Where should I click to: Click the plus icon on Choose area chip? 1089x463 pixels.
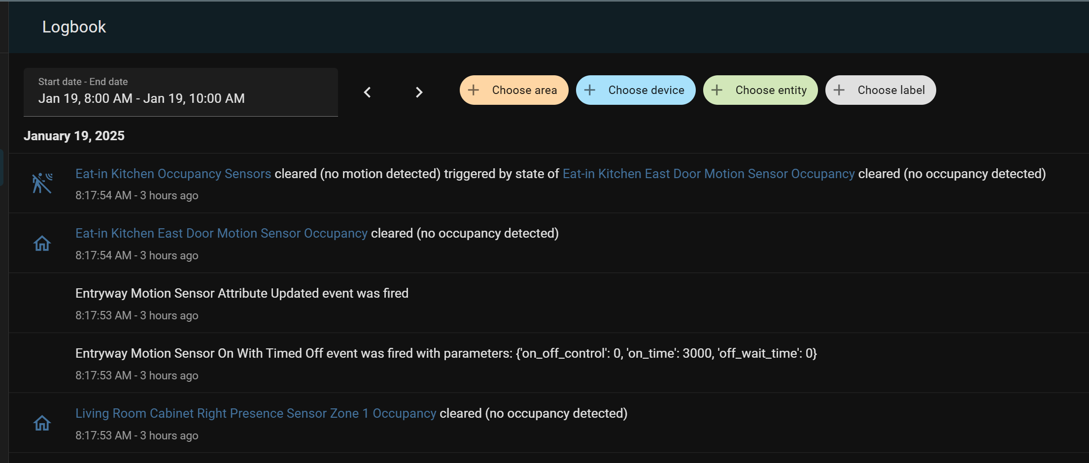(474, 90)
